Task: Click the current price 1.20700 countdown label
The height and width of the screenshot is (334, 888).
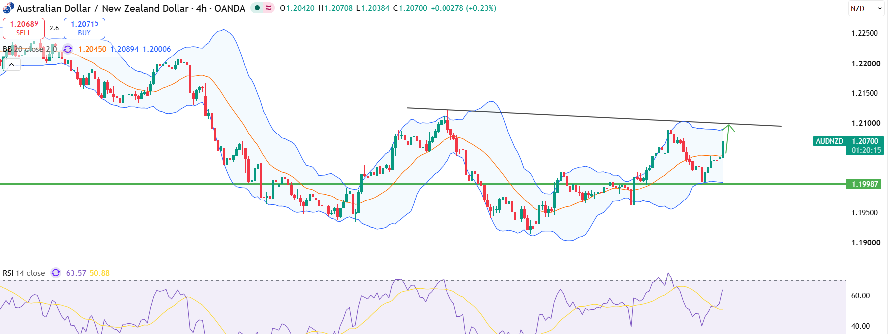Action: tap(865, 146)
